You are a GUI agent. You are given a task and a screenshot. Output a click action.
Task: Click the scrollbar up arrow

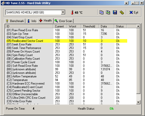coord(138,26)
